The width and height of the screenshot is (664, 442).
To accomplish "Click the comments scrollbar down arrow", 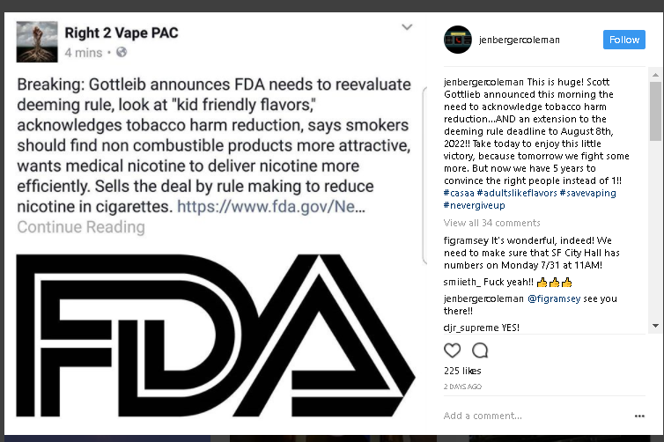I will (654, 327).
